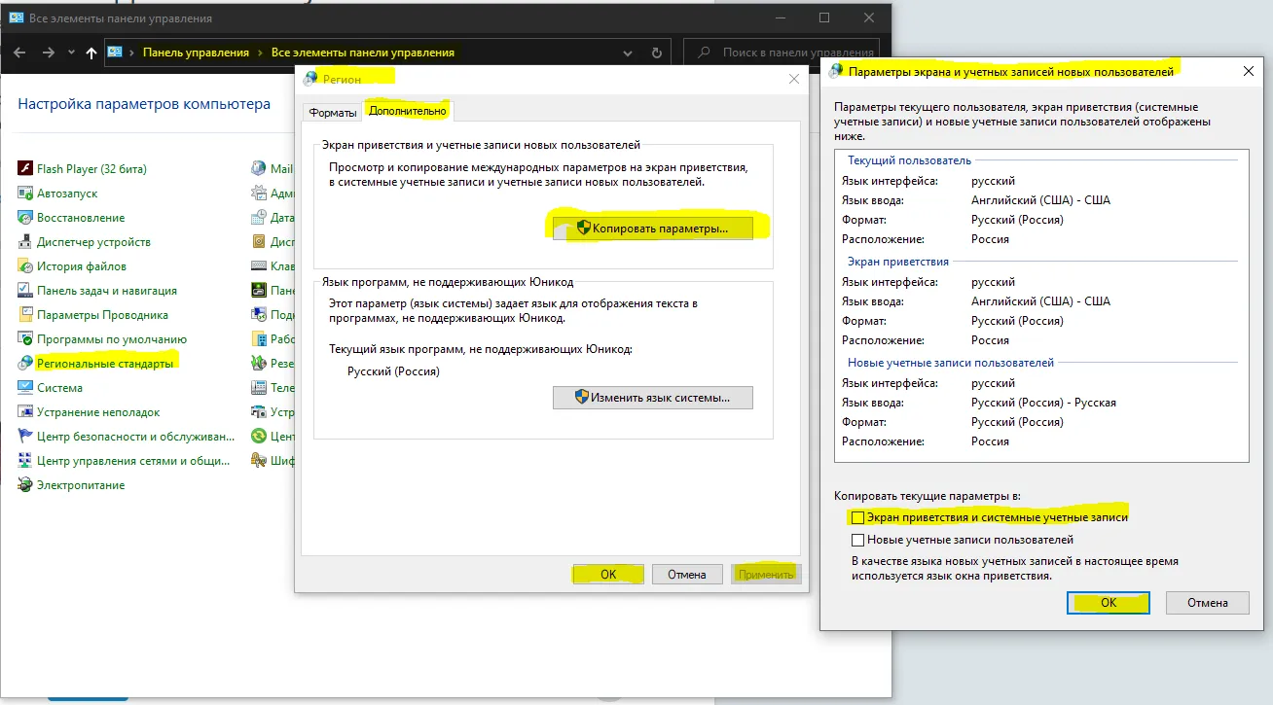
Task: Check Новые учетные записи пользователей
Action: click(857, 540)
